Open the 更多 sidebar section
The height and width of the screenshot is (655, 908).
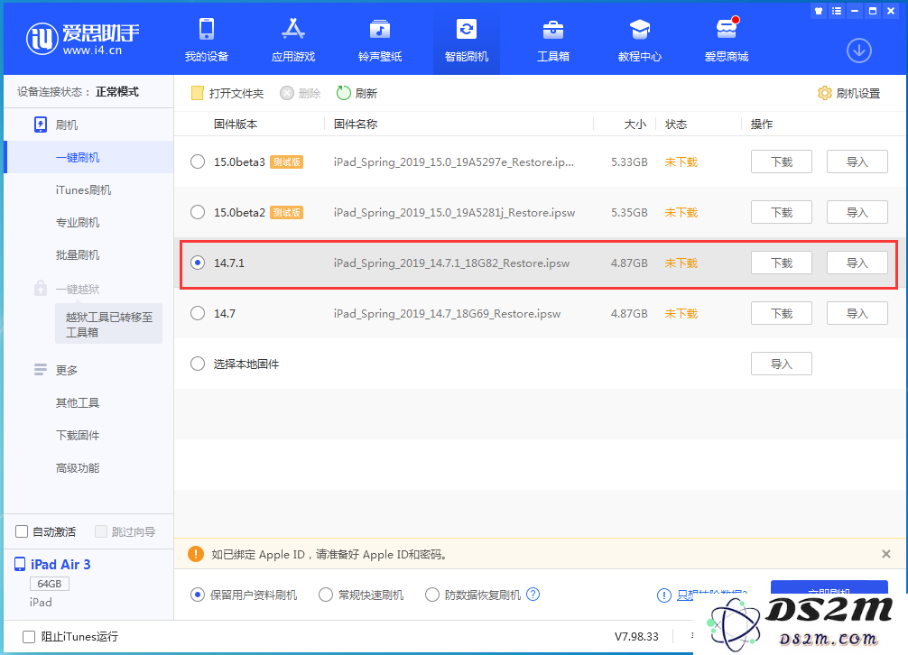[56, 370]
